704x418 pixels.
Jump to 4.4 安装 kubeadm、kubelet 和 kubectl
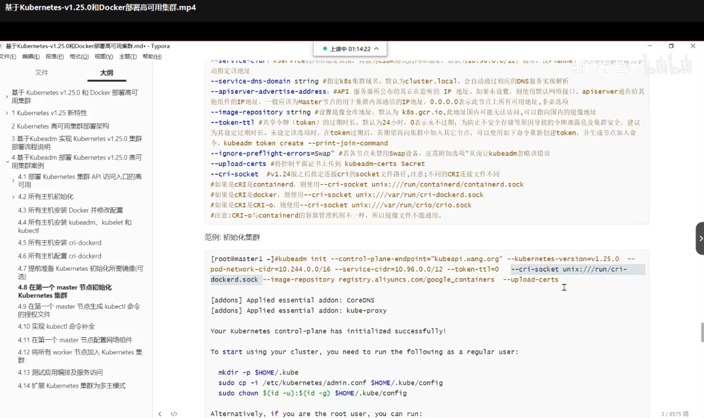(74, 227)
